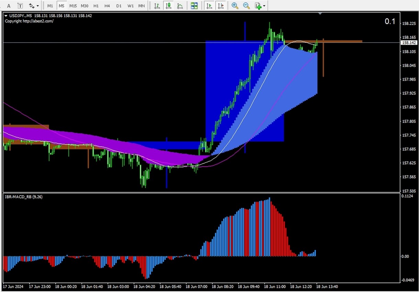Image resolution: width=419 pixels, height=292 pixels.
Task: Zoom in on the chart
Action: pos(235,6)
